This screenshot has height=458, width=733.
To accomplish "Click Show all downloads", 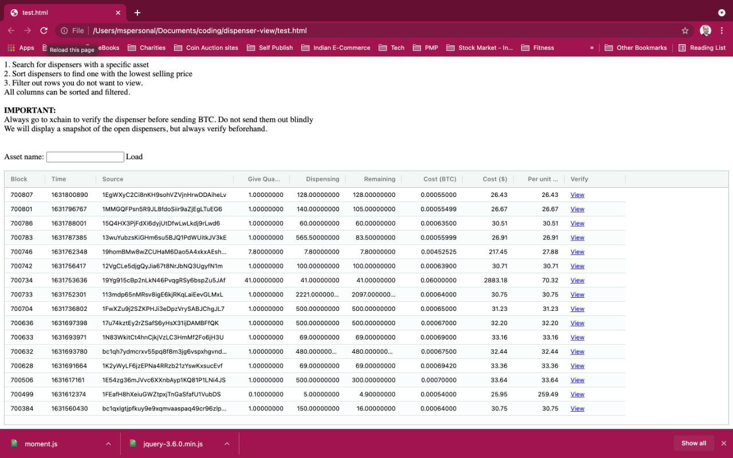I will pos(693,443).
